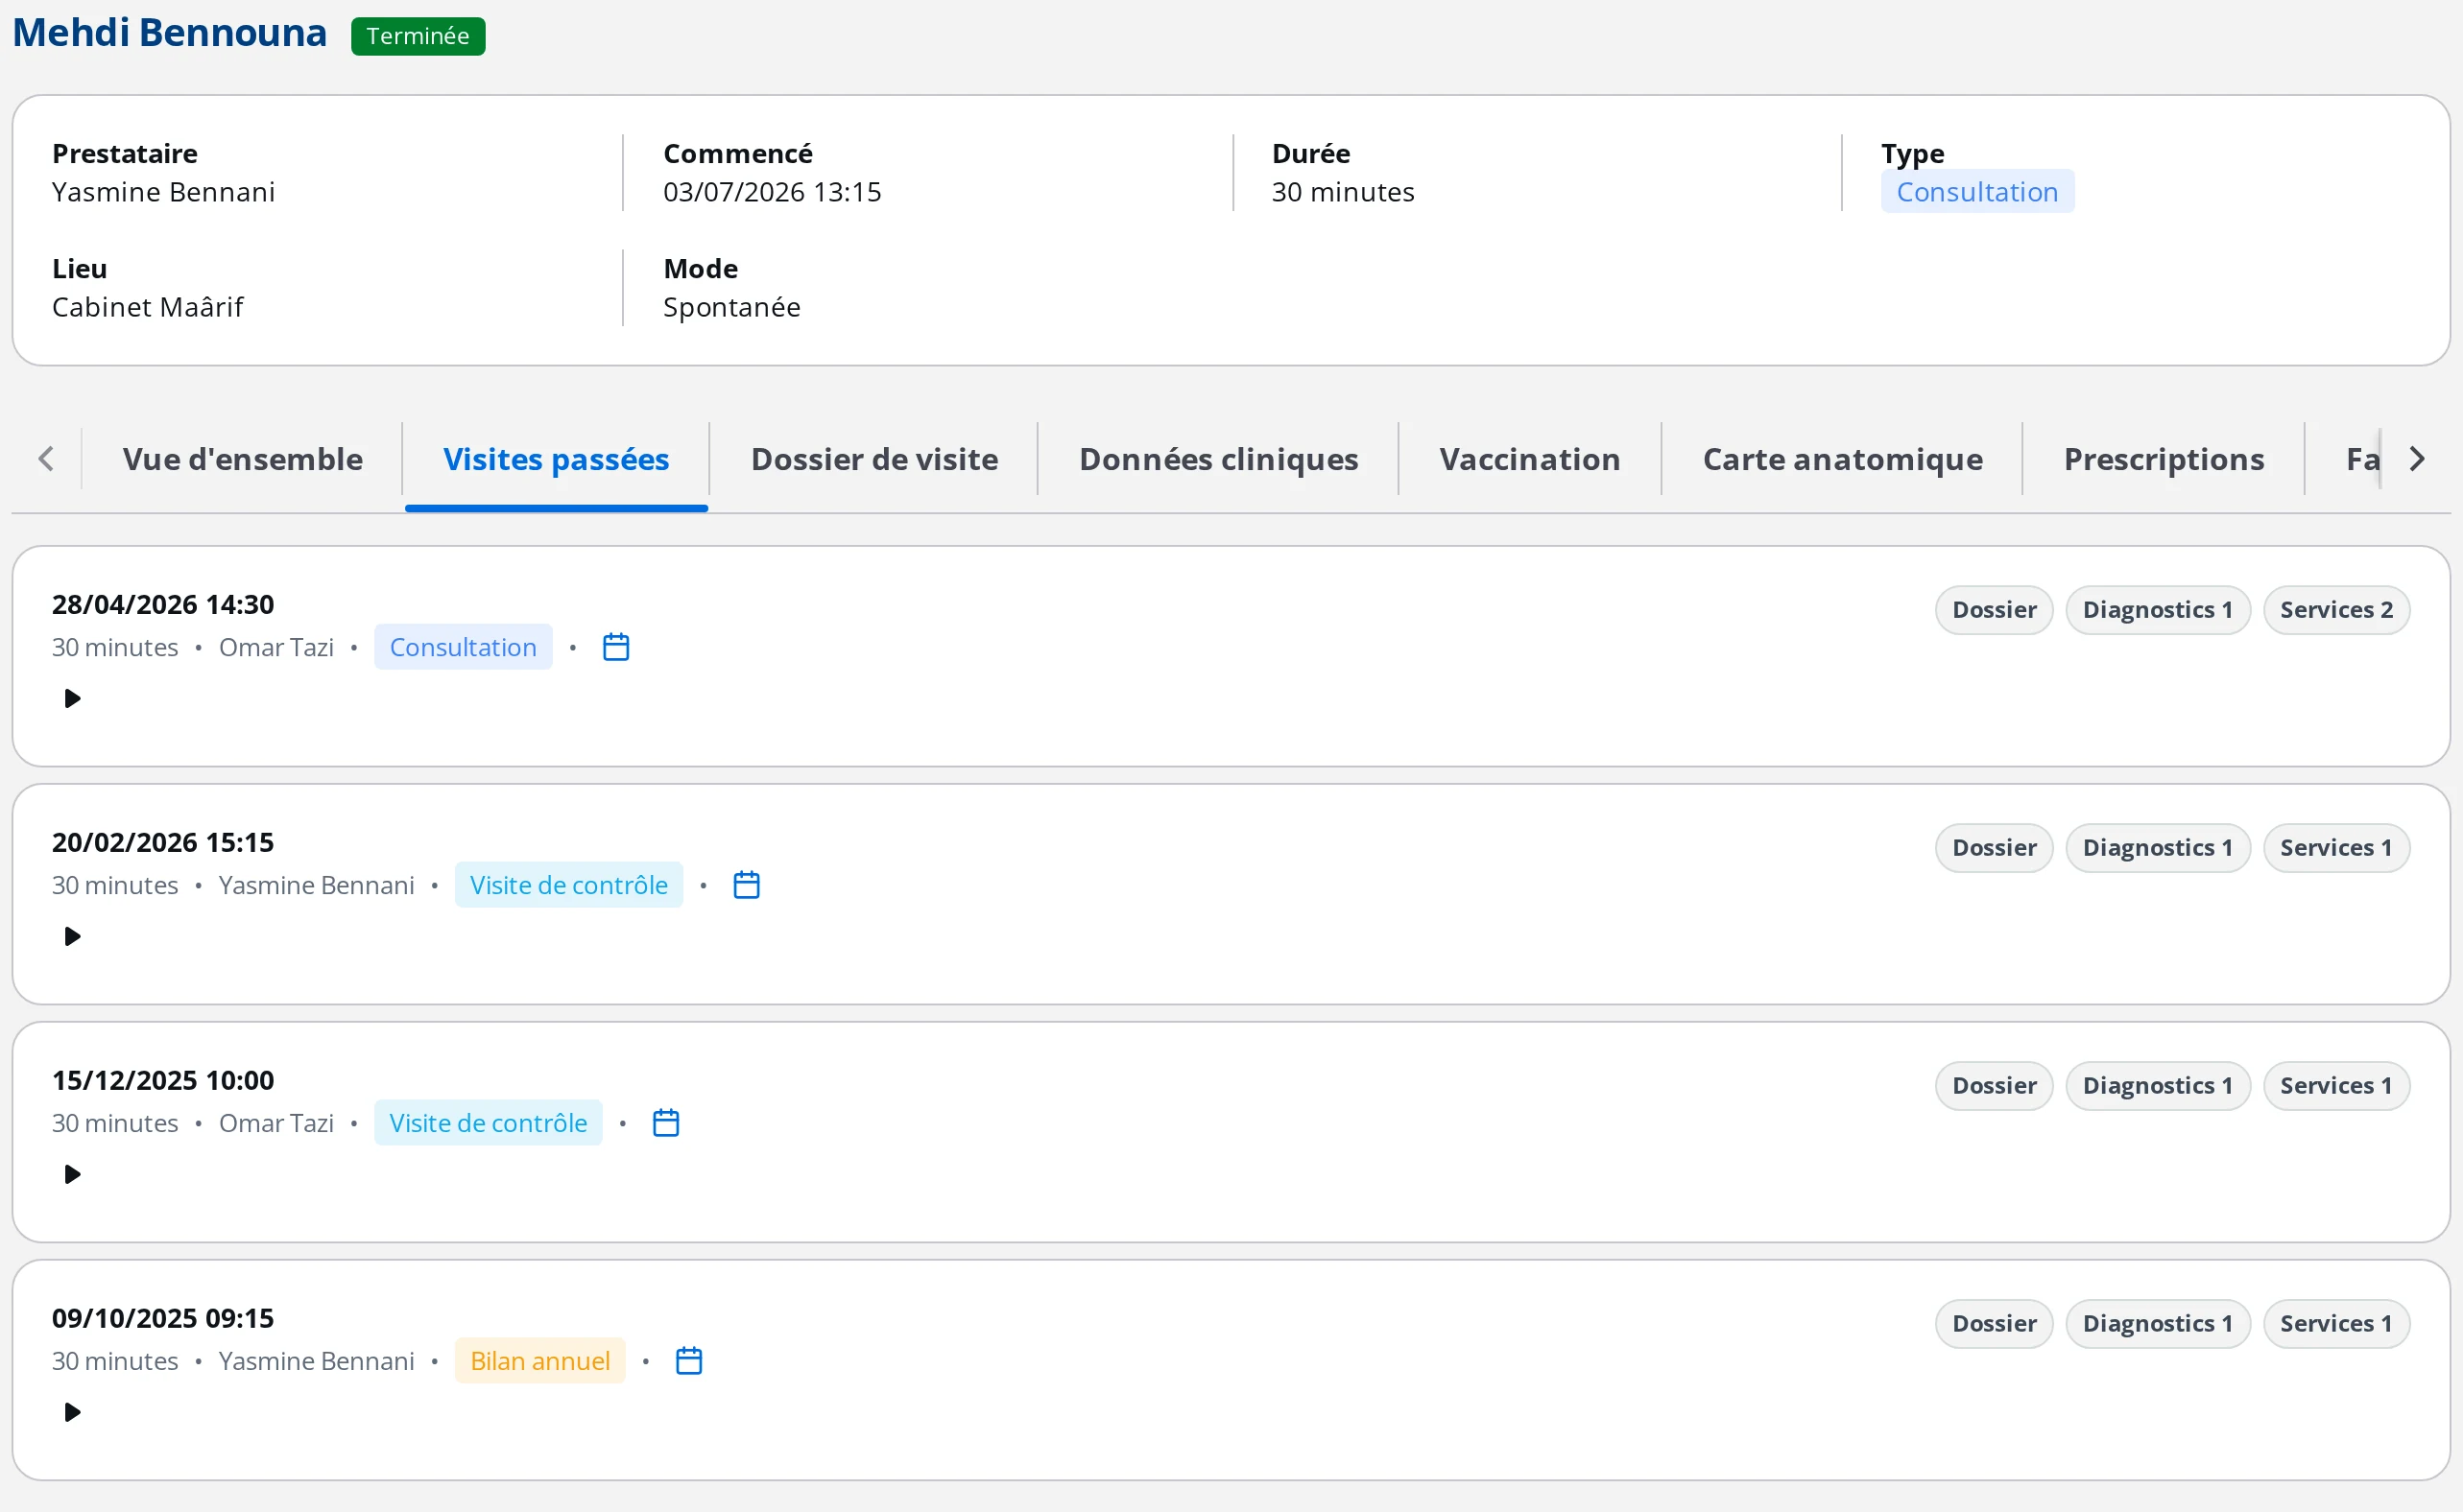Screen dimensions: 2463x1512
Task: Show Diagnostics 1 for the 09/10/2025 visit
Action: (2158, 1324)
